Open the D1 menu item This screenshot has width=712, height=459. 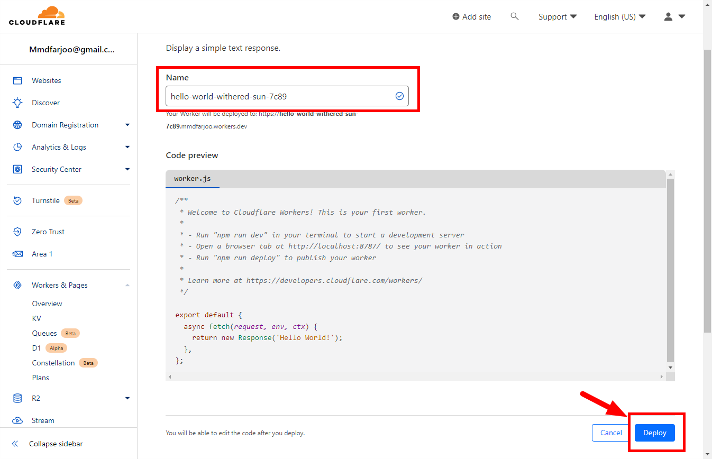tap(36, 348)
